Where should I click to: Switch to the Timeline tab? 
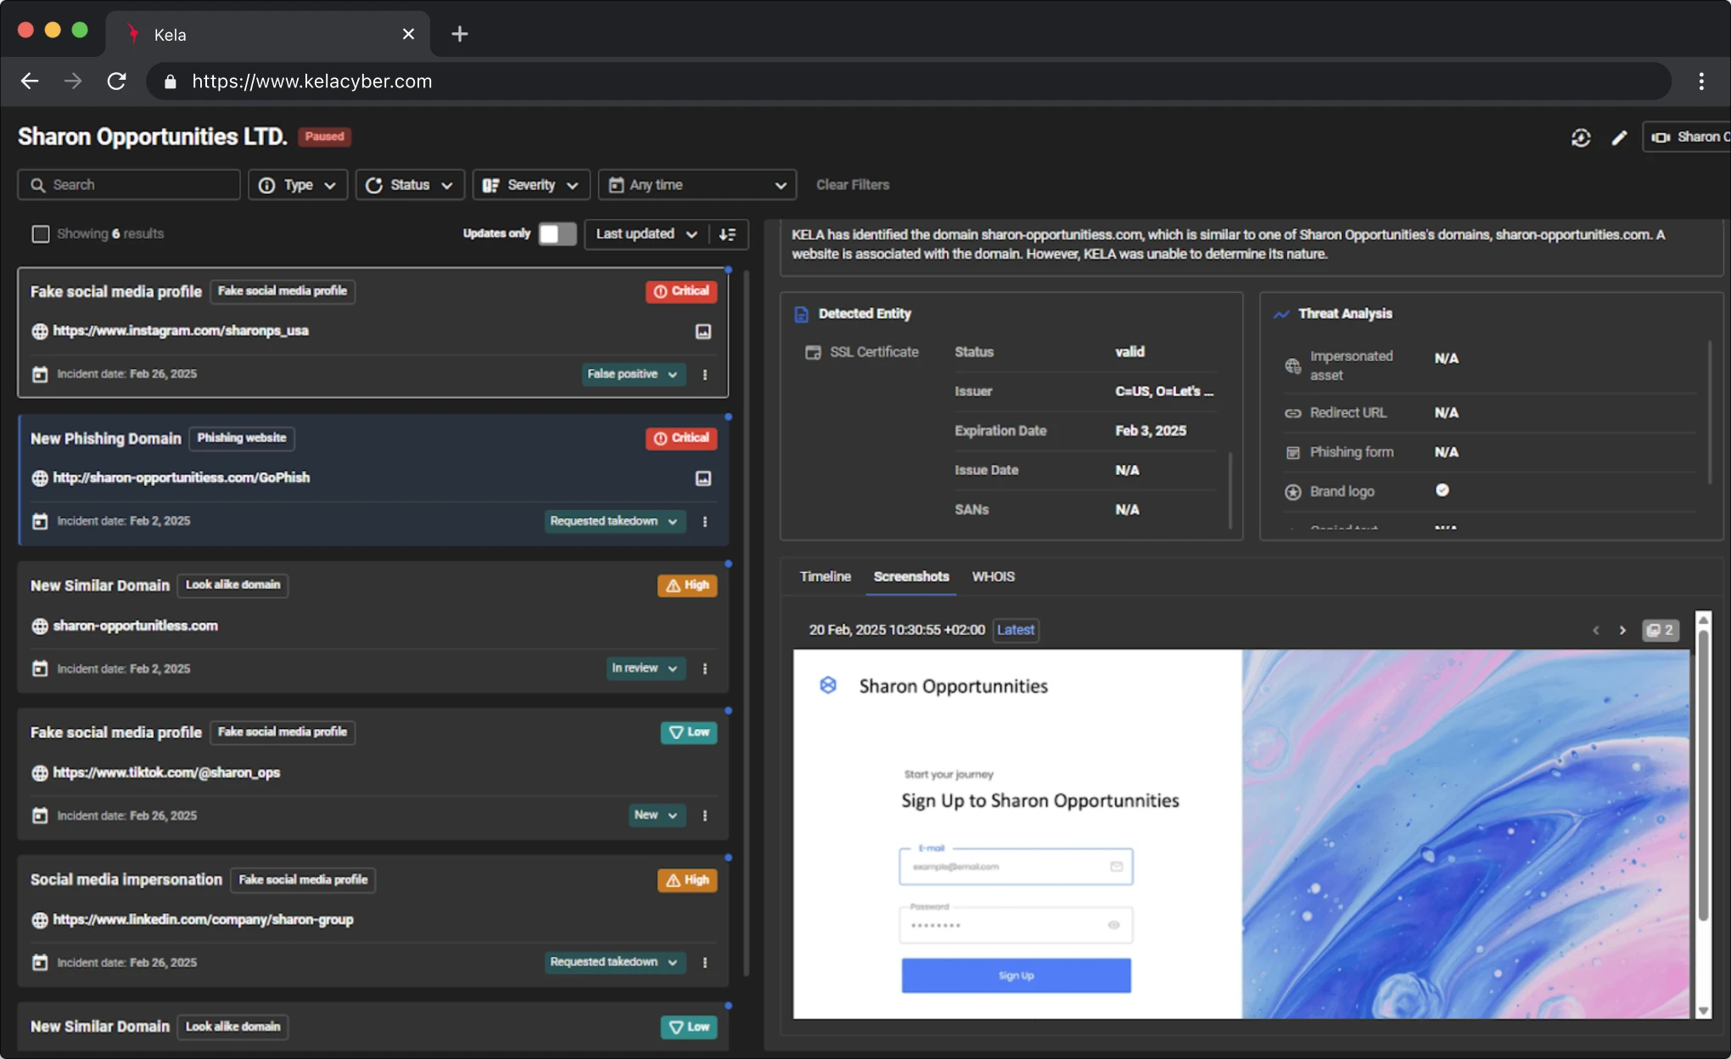(x=825, y=577)
